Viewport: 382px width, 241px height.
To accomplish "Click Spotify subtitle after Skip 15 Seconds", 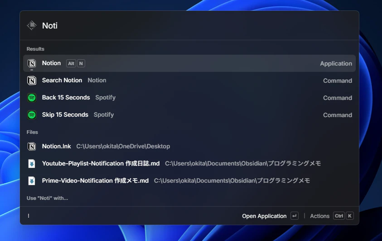I will (x=104, y=115).
